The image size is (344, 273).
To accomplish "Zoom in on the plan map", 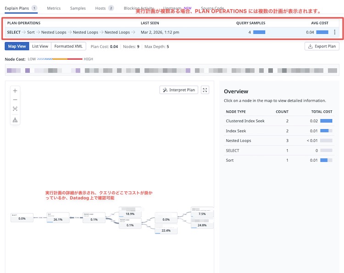I will point(15,91).
